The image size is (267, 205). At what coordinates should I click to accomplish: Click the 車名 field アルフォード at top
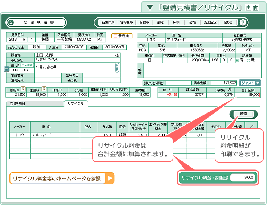coord(194,40)
